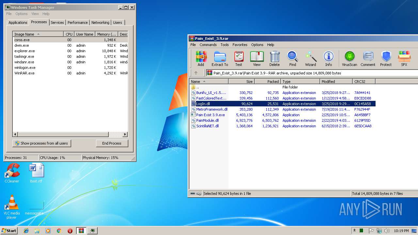This screenshot has height=235, width=418.
Task: Select FastColoredText file row
Action: coord(282,98)
